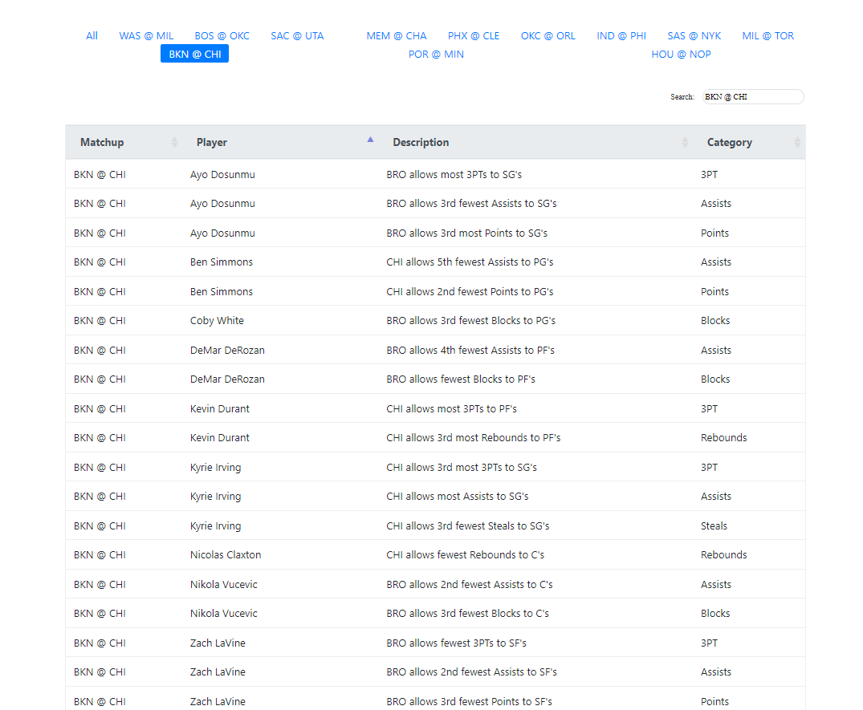Filter by SAC @ UTA matchup
Viewport: 863px width, 710px height.
(297, 36)
